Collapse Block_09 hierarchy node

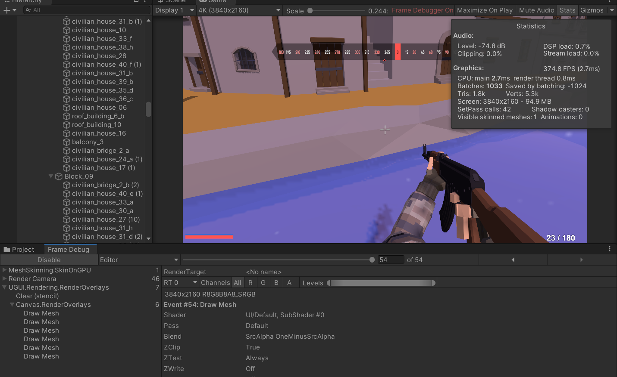pos(51,176)
